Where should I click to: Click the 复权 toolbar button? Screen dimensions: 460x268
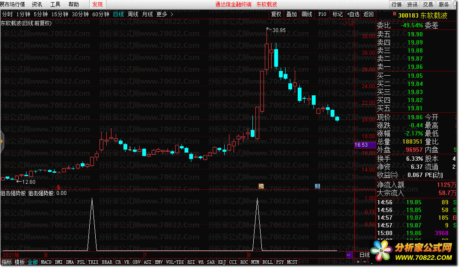[276, 14]
